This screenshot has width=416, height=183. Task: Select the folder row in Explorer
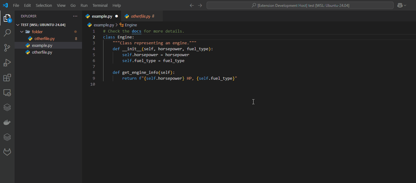[x=48, y=32]
